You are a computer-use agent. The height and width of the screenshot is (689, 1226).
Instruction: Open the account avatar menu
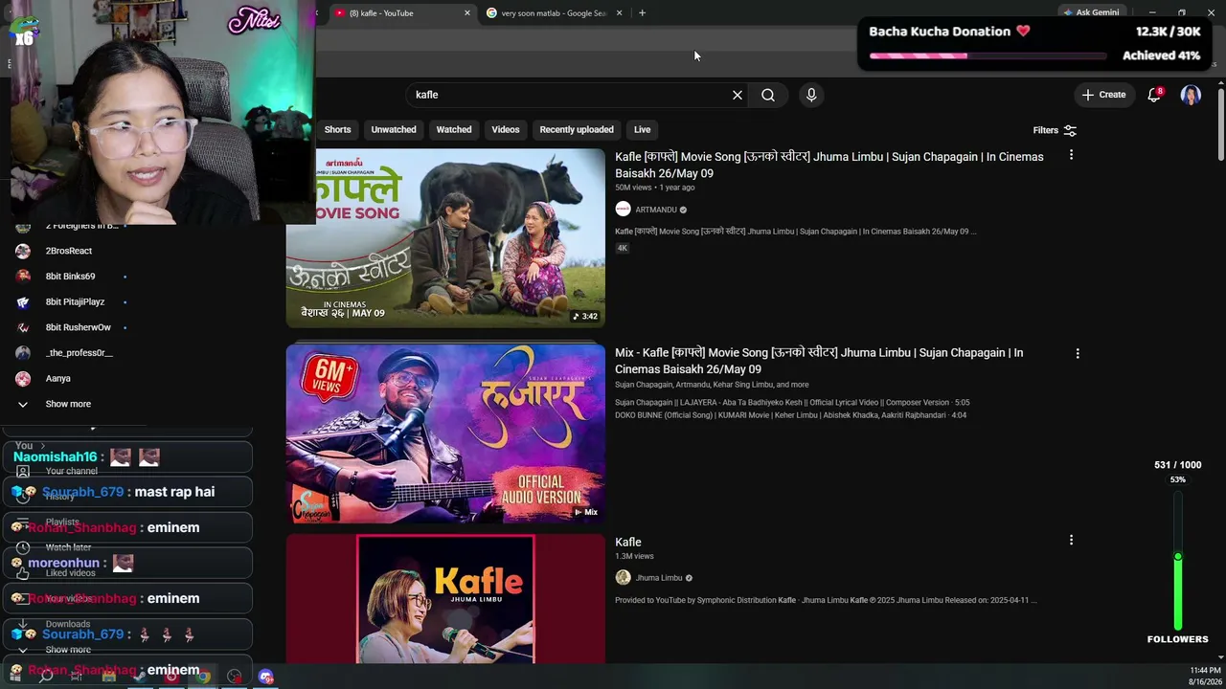[x=1191, y=95]
